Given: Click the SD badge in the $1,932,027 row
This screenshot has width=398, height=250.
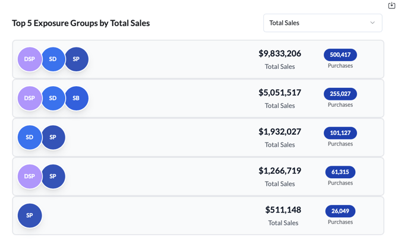Looking at the screenshot, I should (30, 138).
